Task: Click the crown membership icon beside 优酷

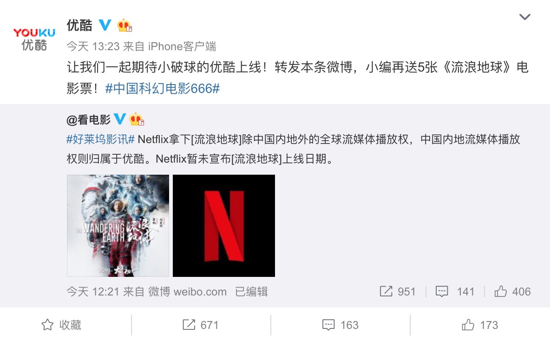Action: pos(124,25)
